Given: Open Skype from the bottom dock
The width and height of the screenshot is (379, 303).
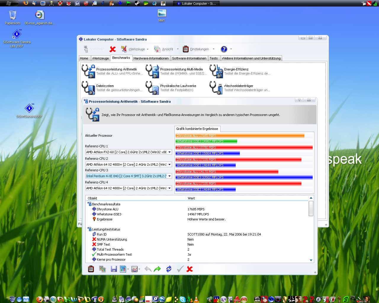Looking at the screenshot, I should pyautogui.click(x=182, y=299).
